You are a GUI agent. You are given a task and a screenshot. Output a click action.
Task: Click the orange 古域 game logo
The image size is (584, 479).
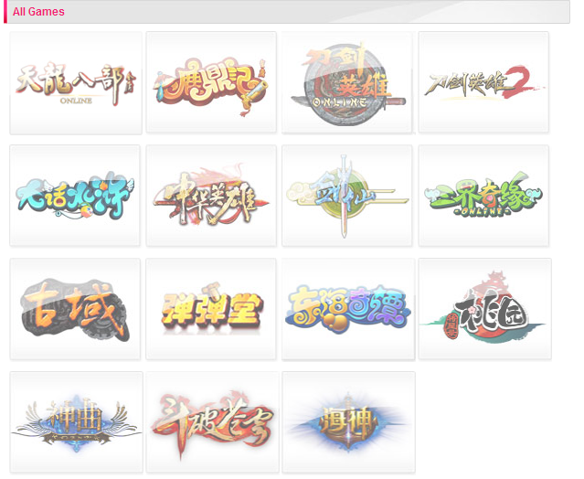(75, 309)
